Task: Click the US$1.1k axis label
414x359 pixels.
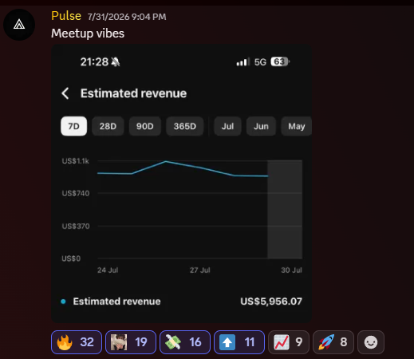Action: [76, 161]
